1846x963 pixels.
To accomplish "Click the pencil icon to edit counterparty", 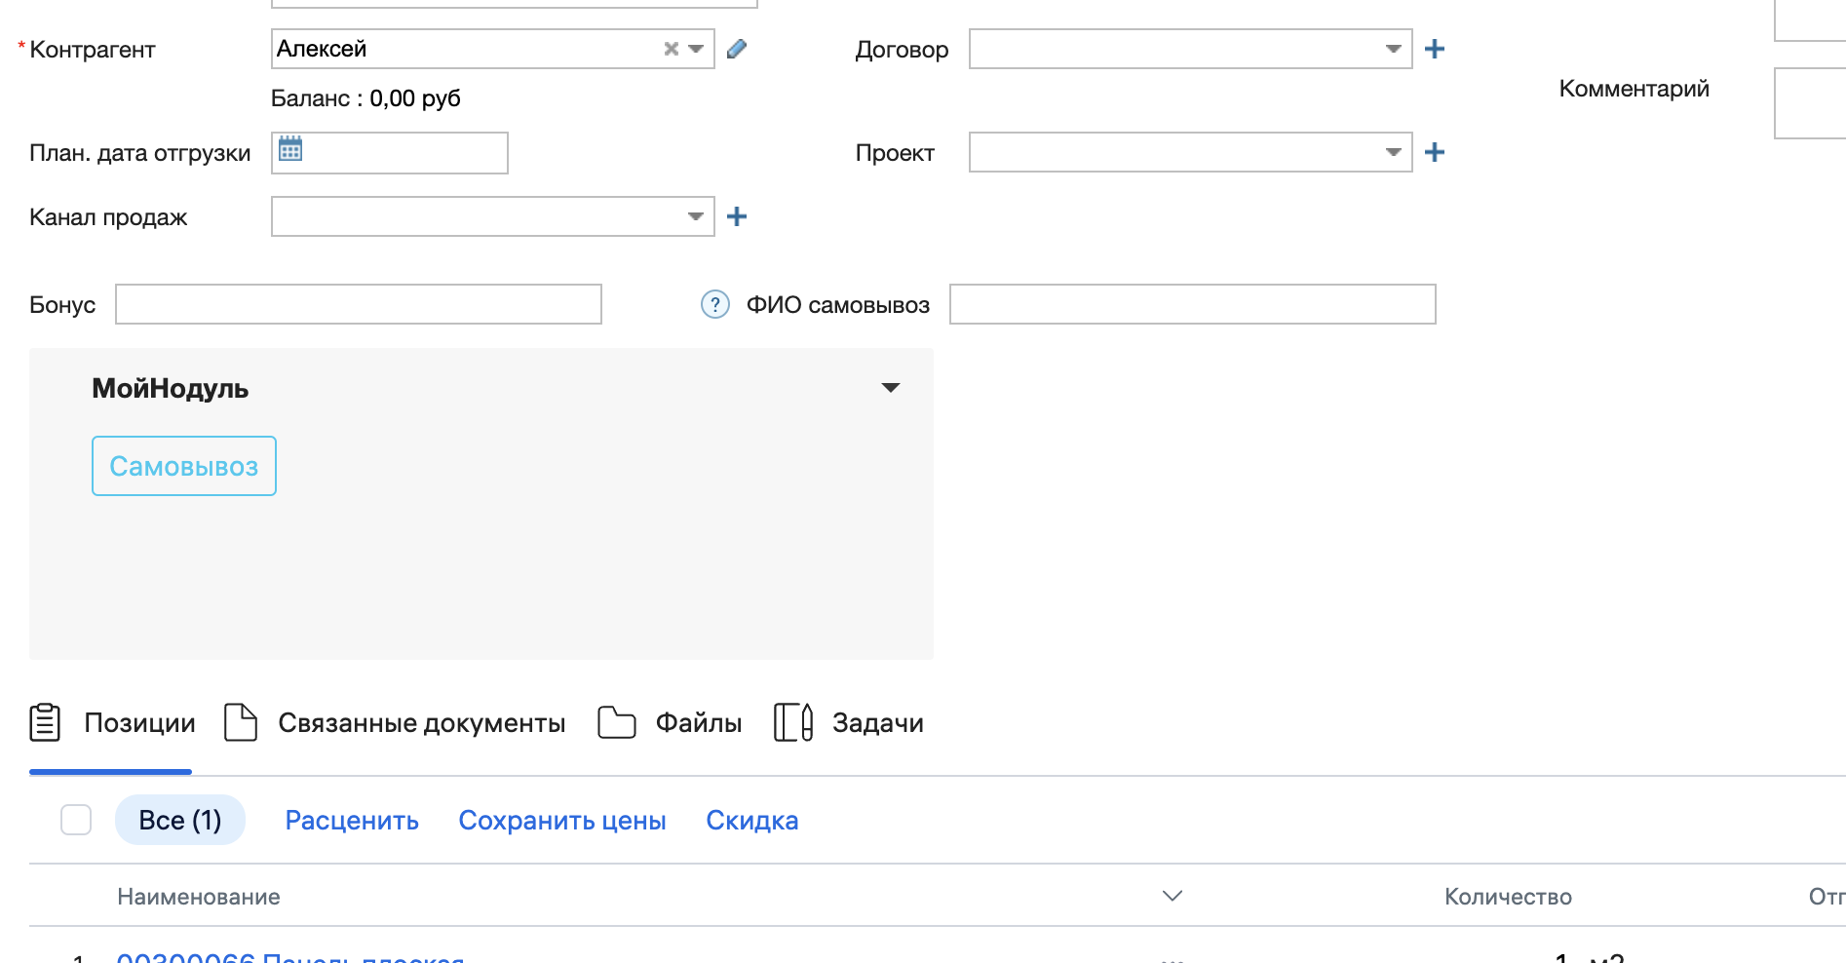I will coord(737,49).
